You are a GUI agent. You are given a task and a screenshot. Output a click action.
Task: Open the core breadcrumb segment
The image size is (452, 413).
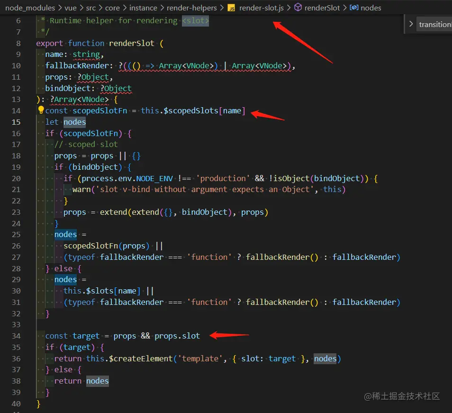point(112,8)
